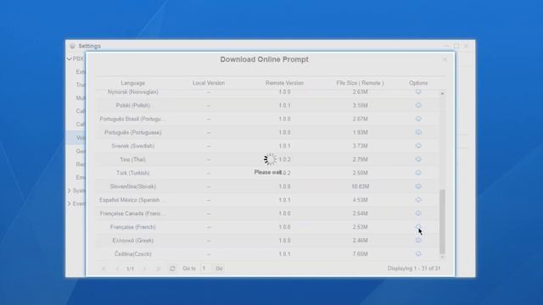Go to first page of list

coord(104,269)
